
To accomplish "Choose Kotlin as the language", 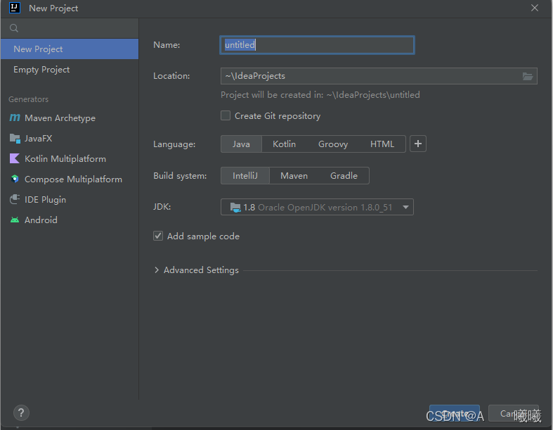I will [x=285, y=144].
